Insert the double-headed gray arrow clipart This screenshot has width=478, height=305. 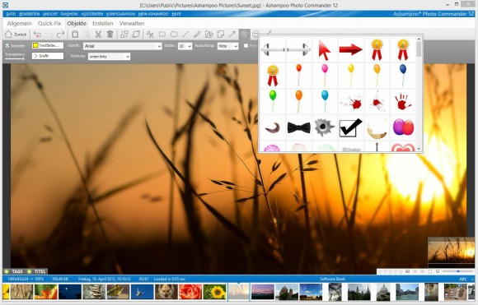286,49
